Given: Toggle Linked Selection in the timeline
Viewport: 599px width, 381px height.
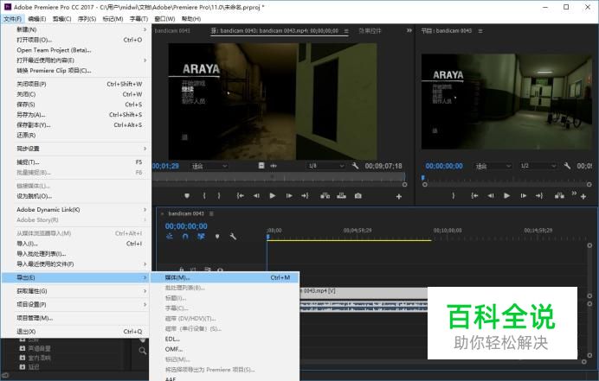Looking at the screenshot, I should [x=201, y=237].
